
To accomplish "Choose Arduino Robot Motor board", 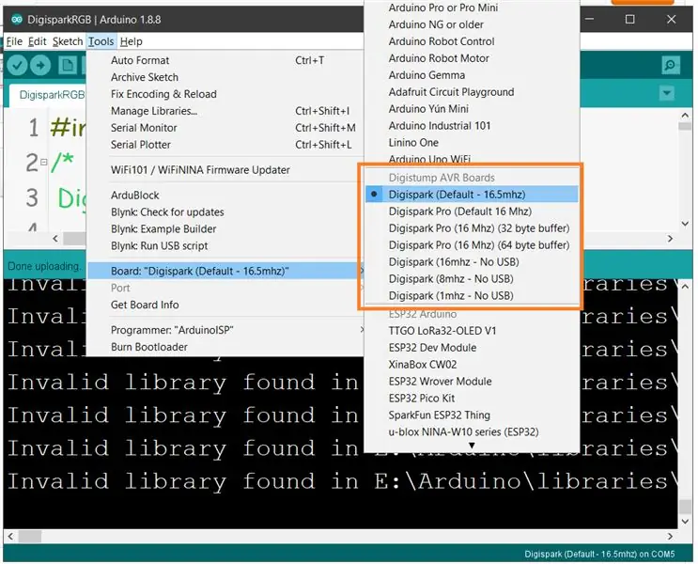I will (472, 58).
